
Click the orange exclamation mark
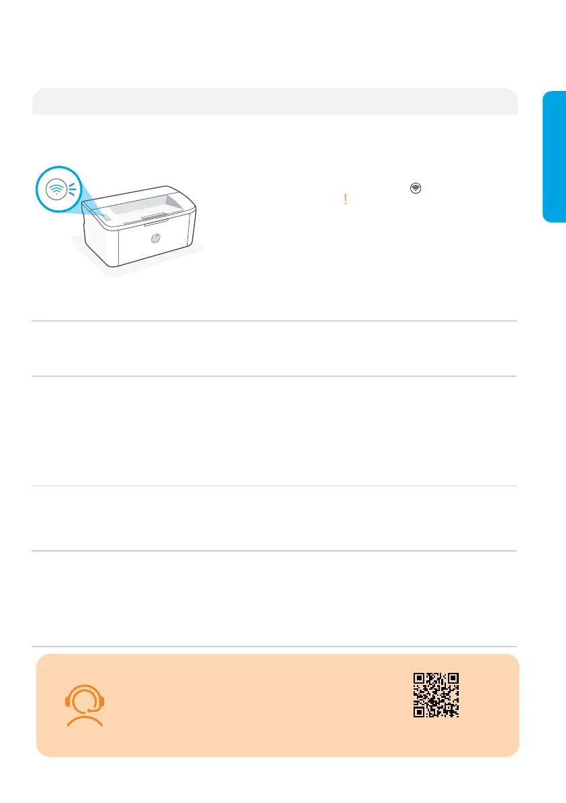[346, 199]
